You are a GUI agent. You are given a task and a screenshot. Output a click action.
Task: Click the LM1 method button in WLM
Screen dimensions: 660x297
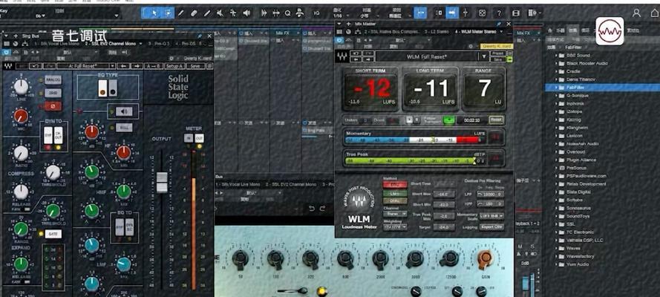395,193
